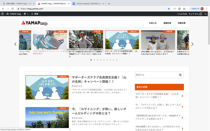Click chevron beside Mt.石井スポーツ sidebar post
The width and height of the screenshot is (210, 131).
[182, 118]
